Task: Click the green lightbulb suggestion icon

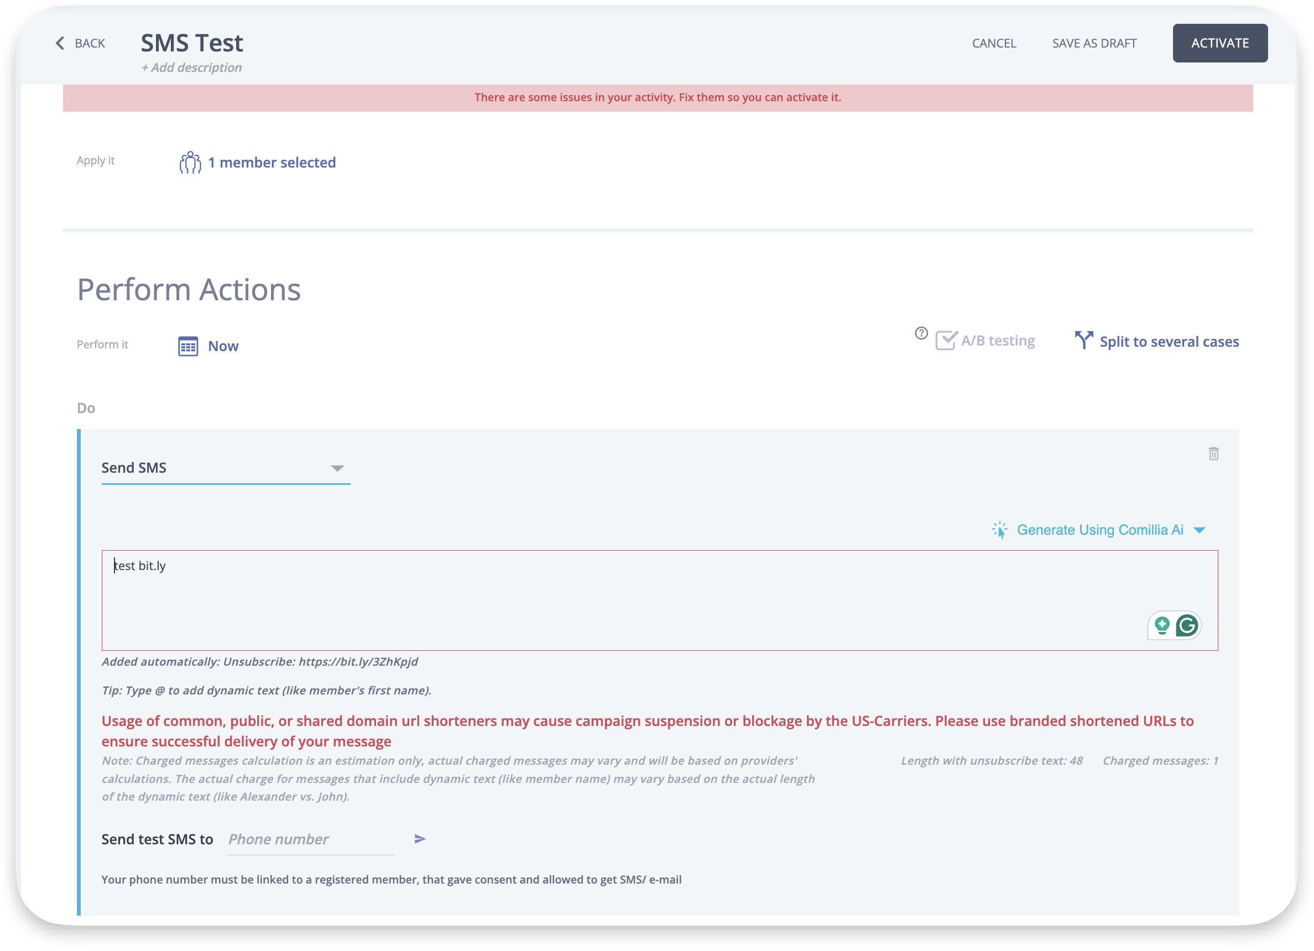Action: click(1161, 625)
